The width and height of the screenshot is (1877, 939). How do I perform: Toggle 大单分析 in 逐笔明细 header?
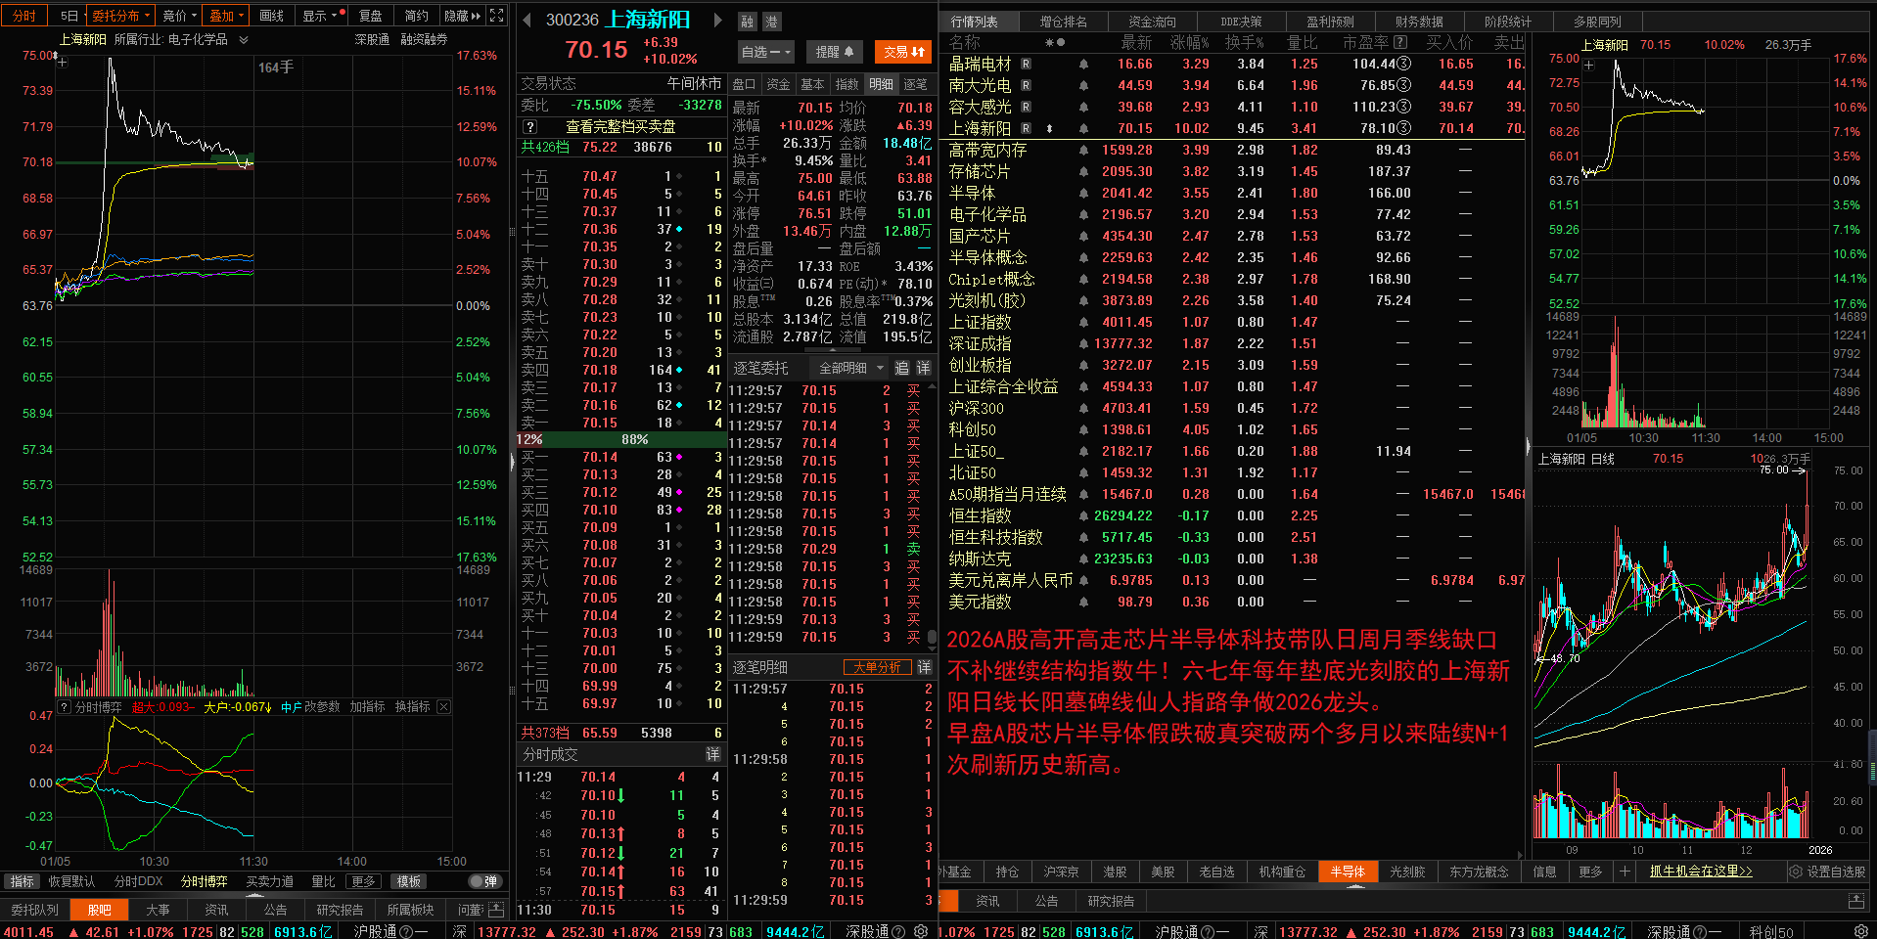pos(877,667)
